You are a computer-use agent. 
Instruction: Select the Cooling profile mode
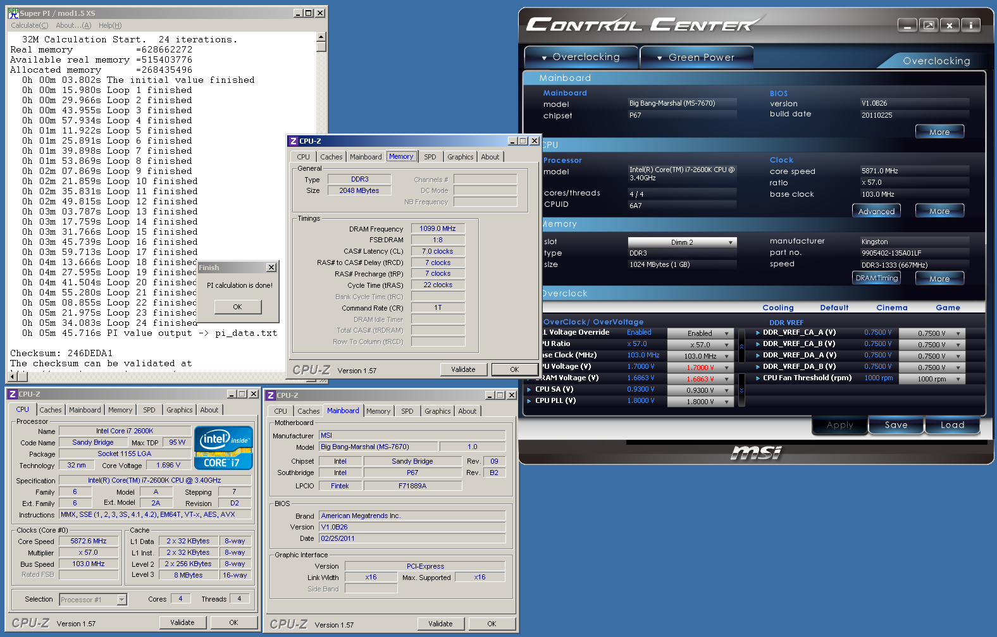pos(777,308)
